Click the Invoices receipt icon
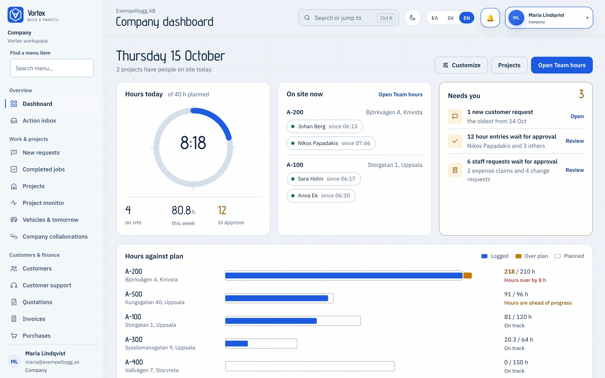The width and height of the screenshot is (605, 378). coord(14,319)
